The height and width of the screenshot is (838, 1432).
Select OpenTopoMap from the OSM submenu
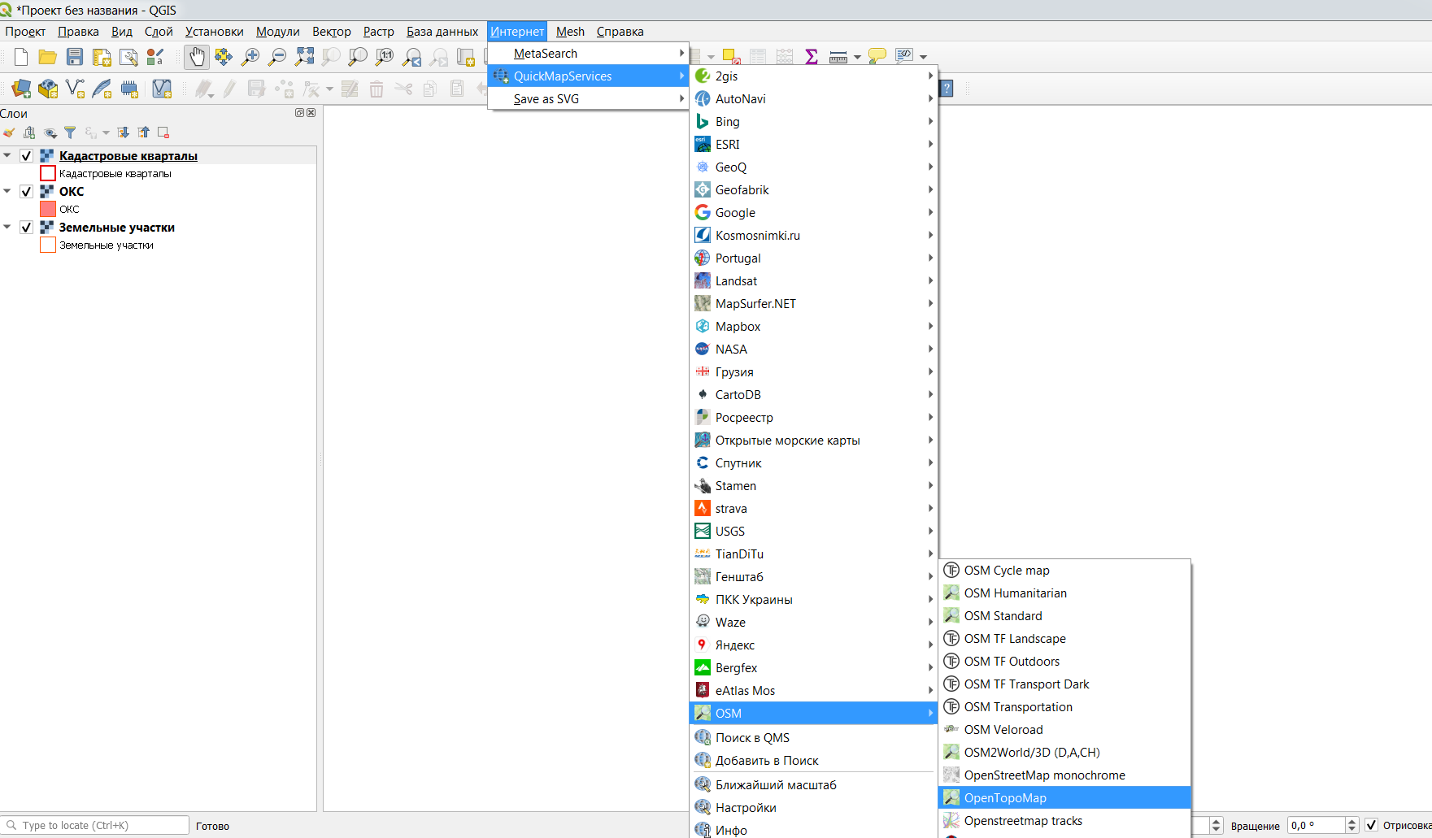pos(1005,798)
